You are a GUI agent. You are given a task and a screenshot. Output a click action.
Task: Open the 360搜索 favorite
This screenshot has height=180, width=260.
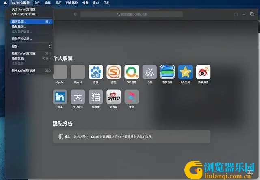[x=132, y=72]
